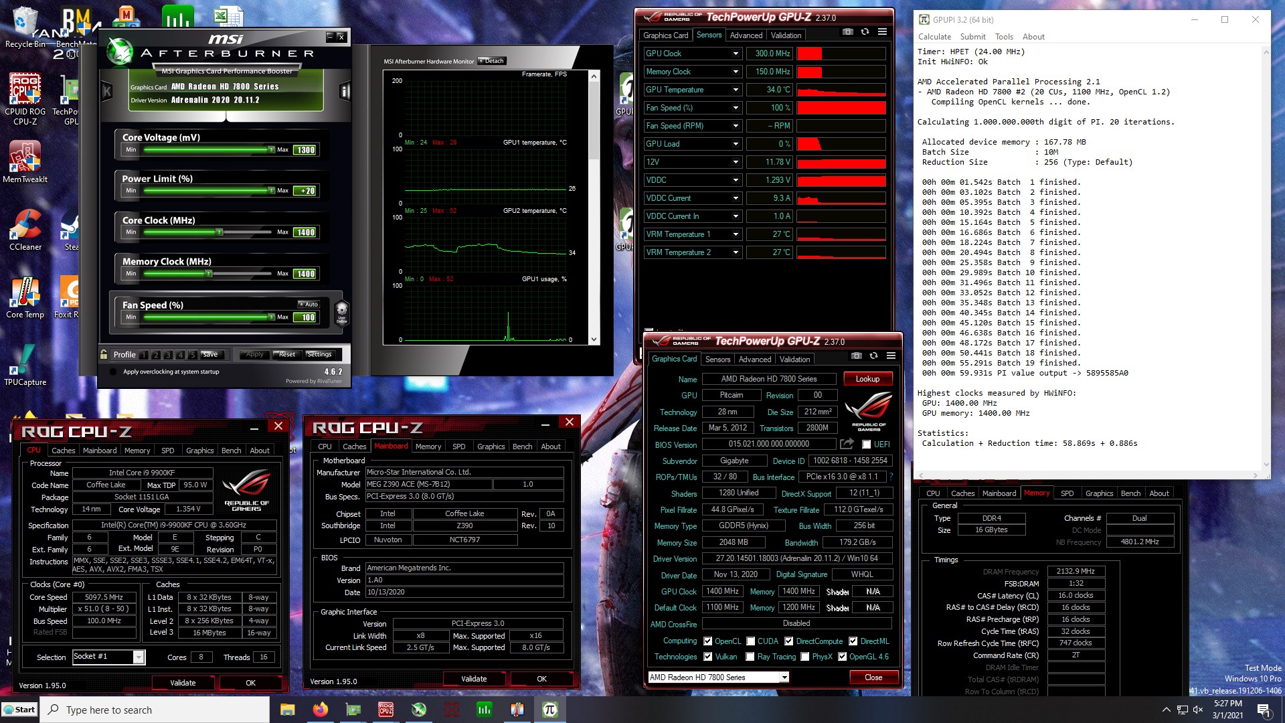
Task: Toggle the PhysX checkbox in GPU-Z
Action: (x=805, y=657)
